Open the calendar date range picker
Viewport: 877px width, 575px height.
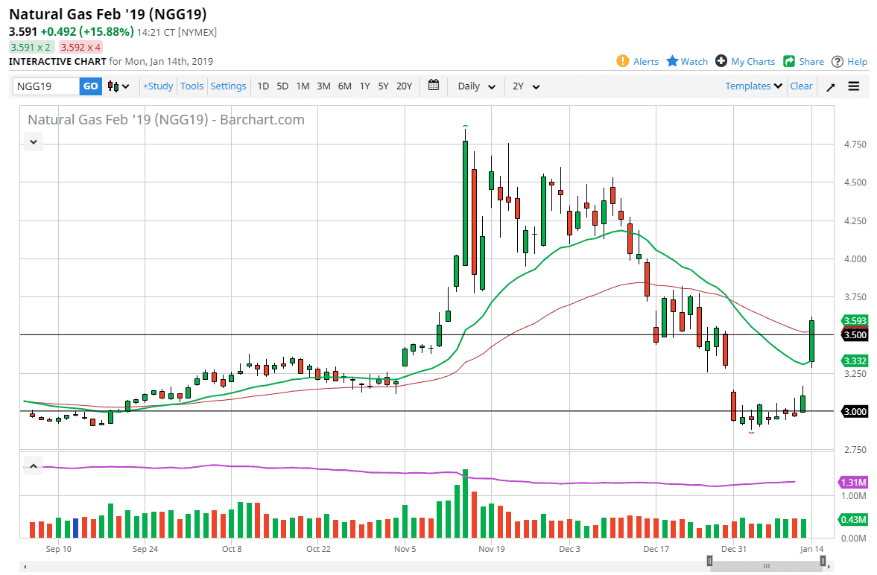(434, 86)
